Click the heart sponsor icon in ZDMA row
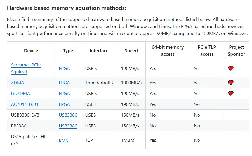 pos(231,83)
